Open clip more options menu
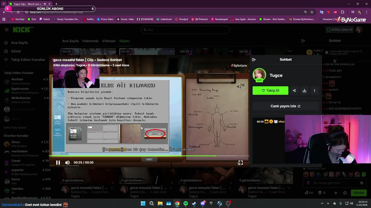The width and height of the screenshot is (371, 208). (314, 90)
